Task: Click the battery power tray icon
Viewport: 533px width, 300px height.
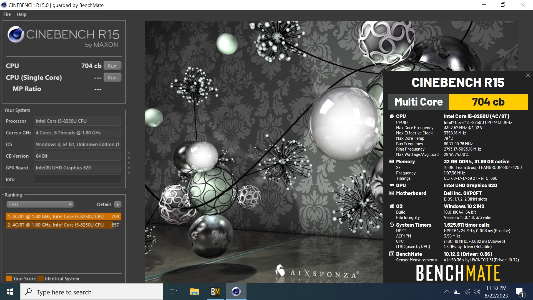Action: tap(457, 292)
